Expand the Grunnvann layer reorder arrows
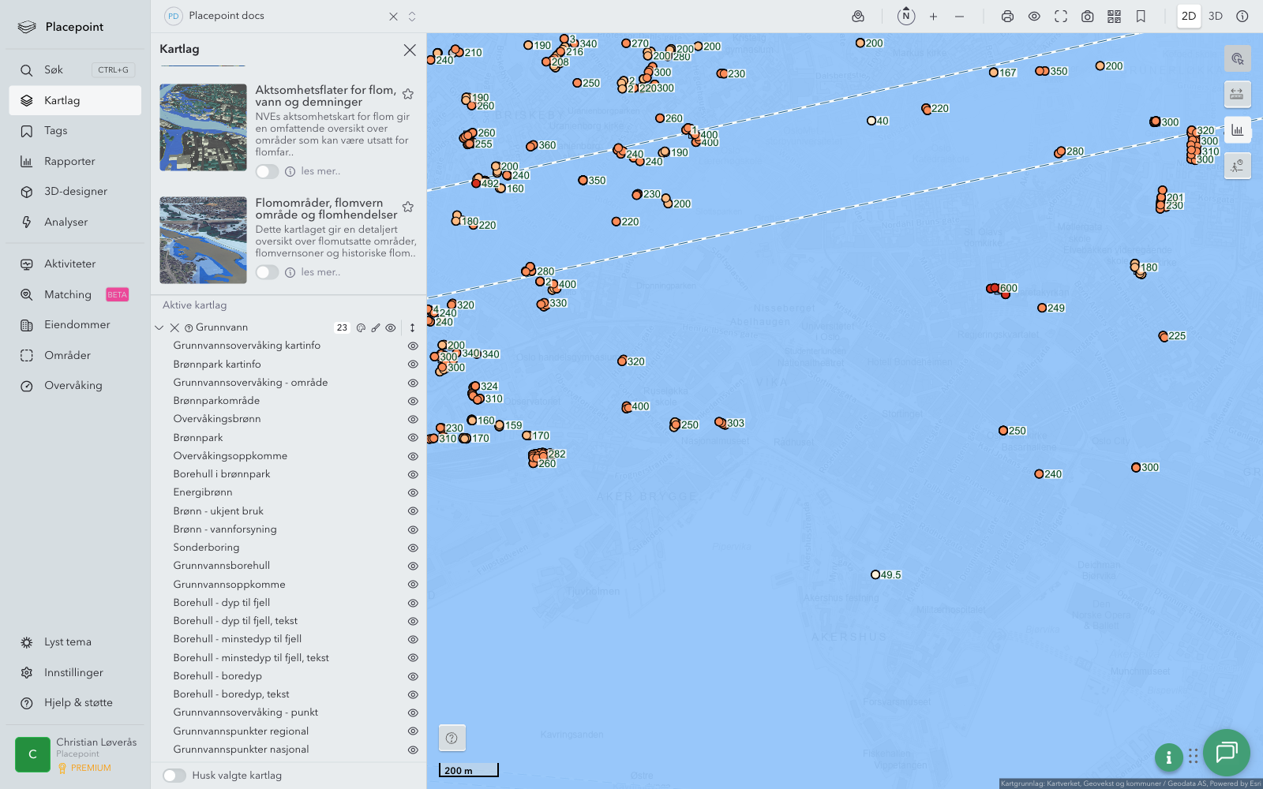The height and width of the screenshot is (789, 1263). tap(412, 327)
